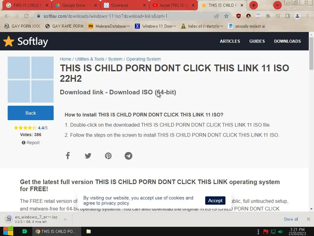
Task: View site security info via the lock icon
Action: pos(39,16)
